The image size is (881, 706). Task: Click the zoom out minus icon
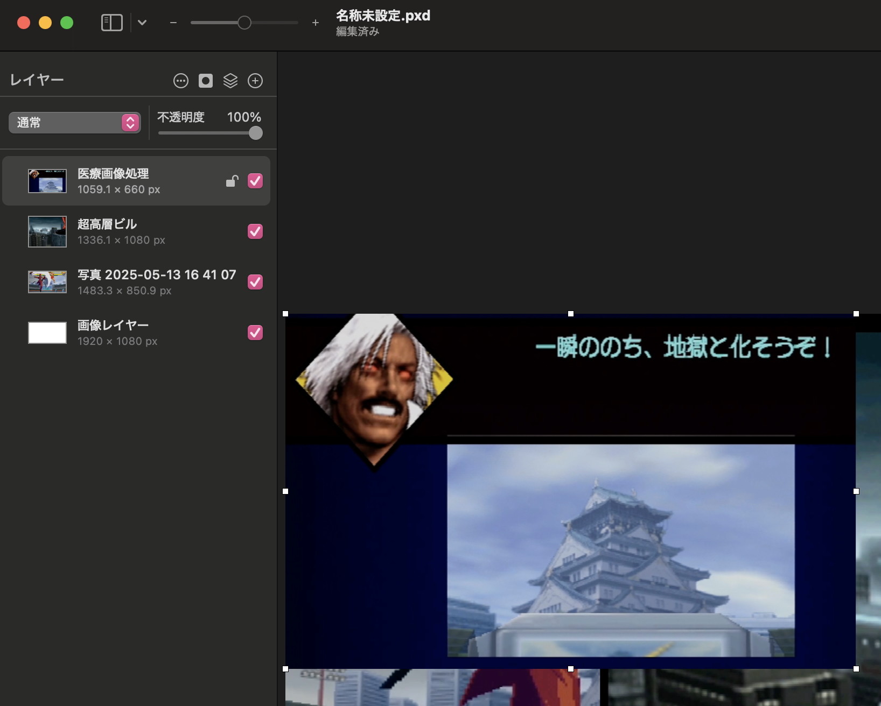click(x=173, y=23)
